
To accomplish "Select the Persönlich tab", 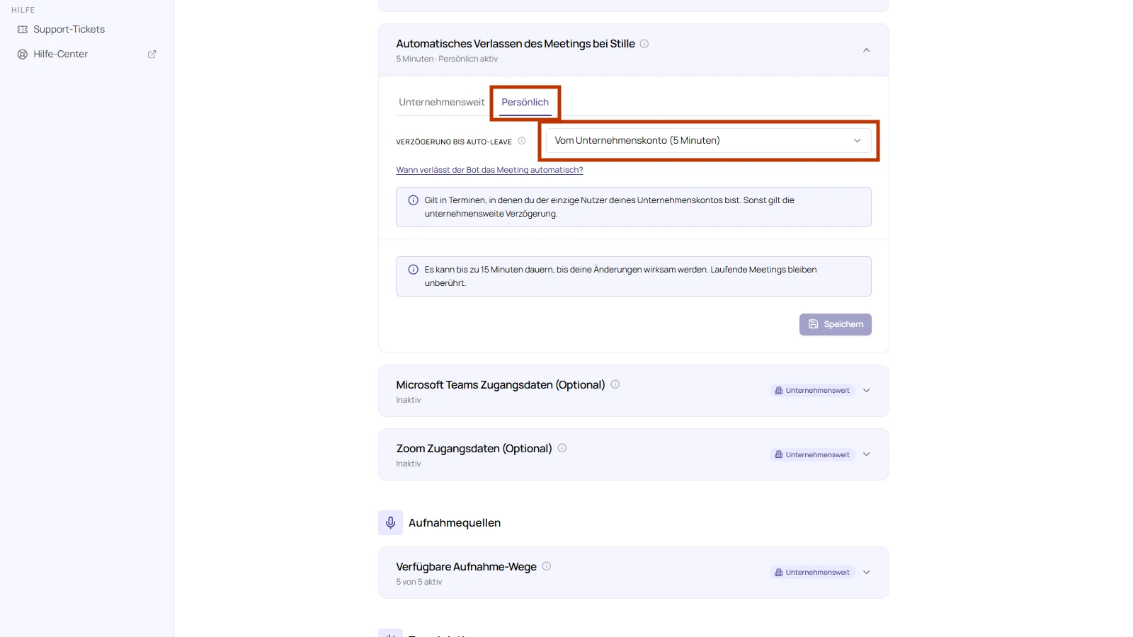I will click(x=525, y=102).
